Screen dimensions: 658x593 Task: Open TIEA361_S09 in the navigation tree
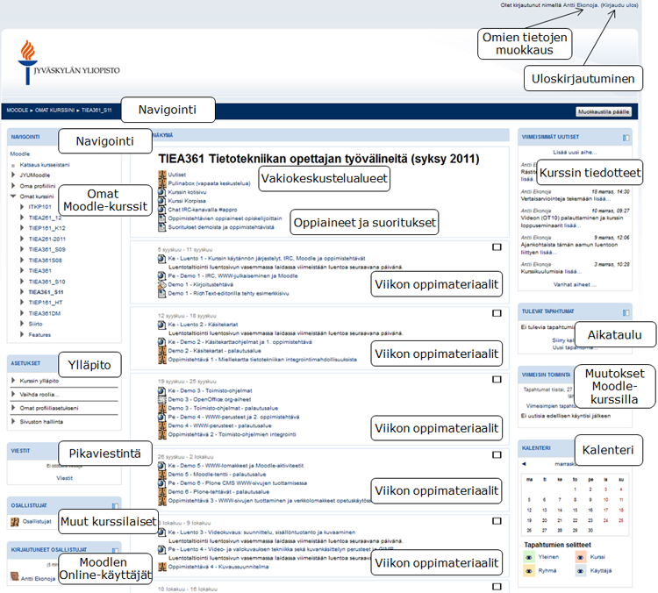coord(47,250)
